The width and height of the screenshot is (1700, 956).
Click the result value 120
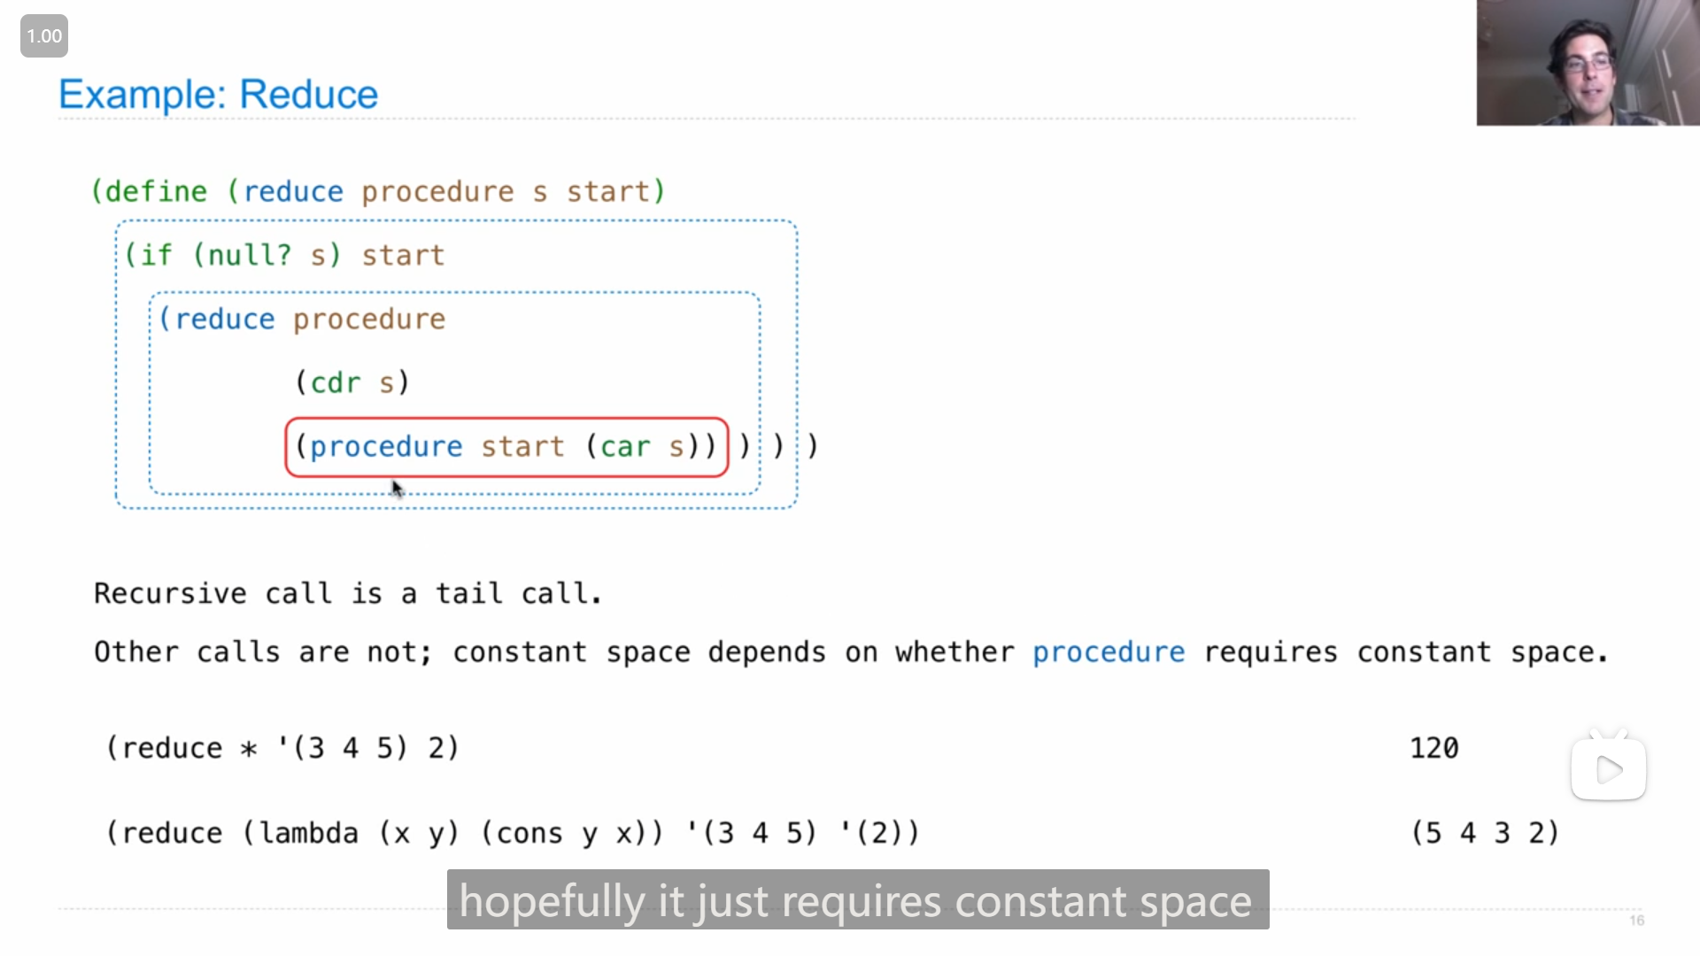pos(1433,748)
